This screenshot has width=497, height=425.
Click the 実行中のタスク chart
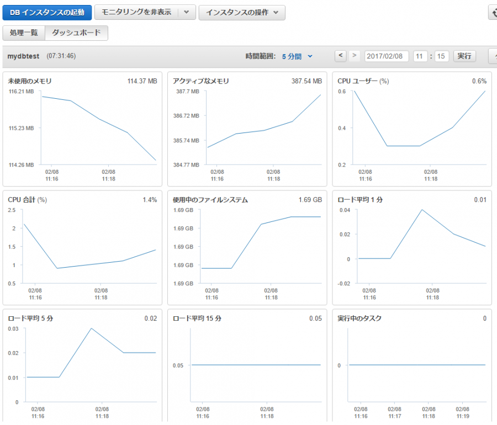coord(412,366)
